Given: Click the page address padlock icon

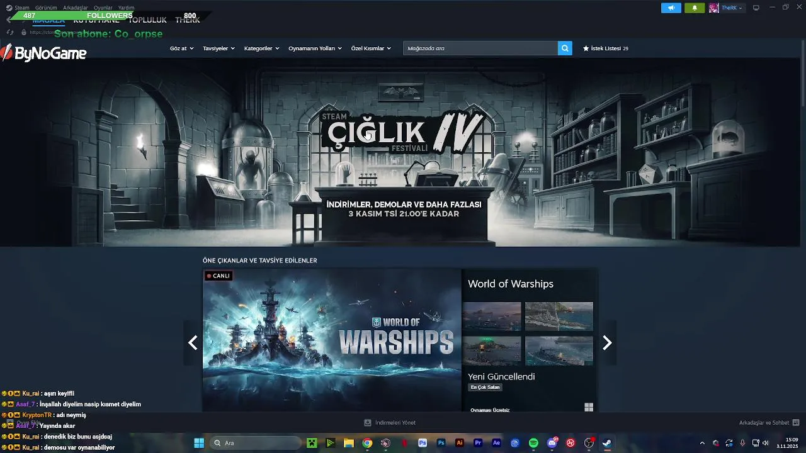Looking at the screenshot, I should 24,32.
